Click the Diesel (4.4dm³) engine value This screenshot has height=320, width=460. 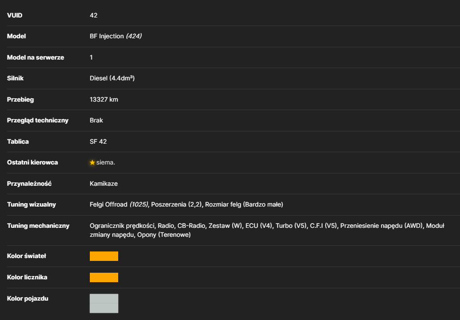pos(112,78)
